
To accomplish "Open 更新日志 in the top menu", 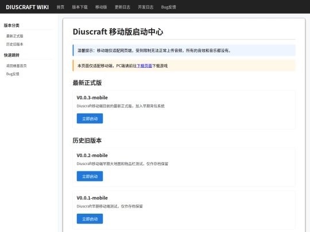I will pyautogui.click(x=122, y=7).
